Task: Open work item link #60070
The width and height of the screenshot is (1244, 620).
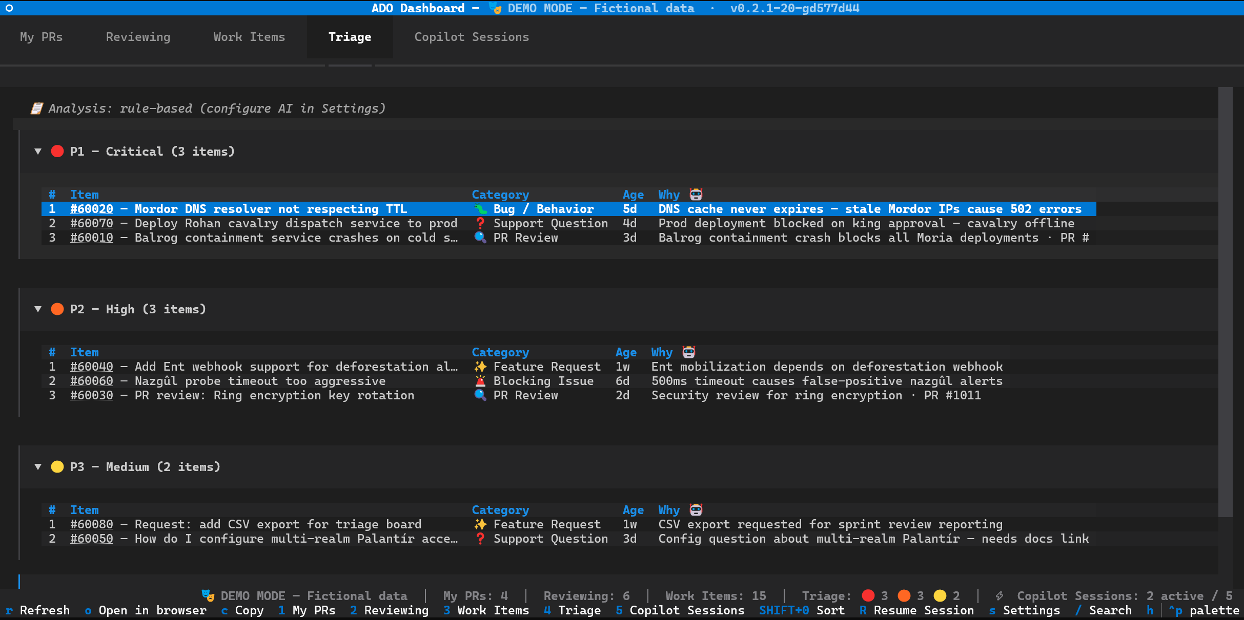Action: click(92, 223)
